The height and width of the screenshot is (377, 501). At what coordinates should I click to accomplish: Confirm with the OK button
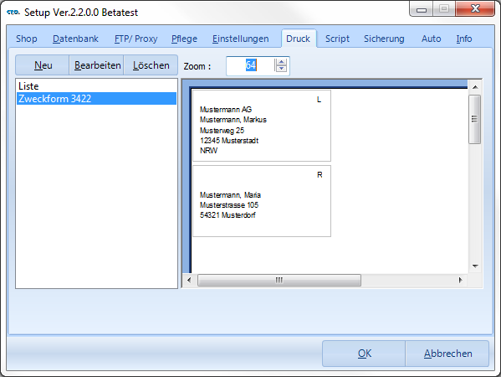(364, 354)
